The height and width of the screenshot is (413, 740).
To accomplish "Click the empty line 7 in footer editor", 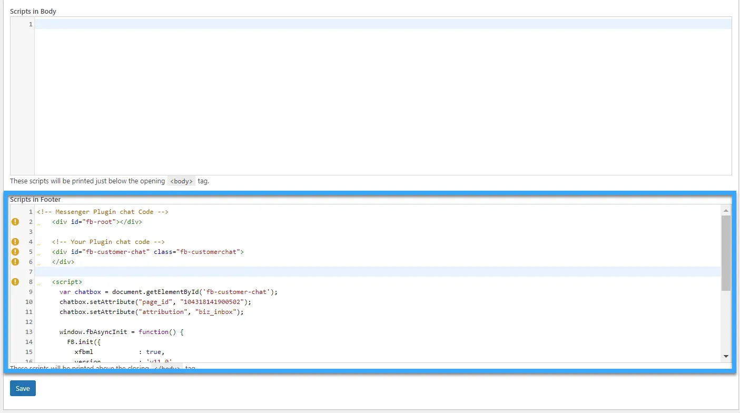I will [378, 272].
